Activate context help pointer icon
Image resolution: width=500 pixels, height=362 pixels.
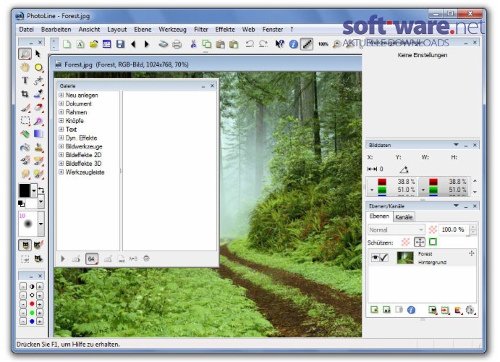point(279,44)
